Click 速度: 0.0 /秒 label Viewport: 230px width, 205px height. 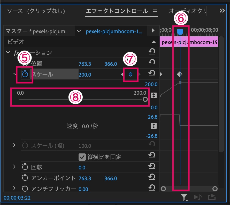[x=82, y=126]
